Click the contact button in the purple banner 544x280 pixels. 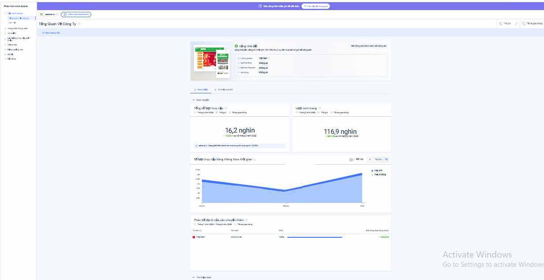click(316, 6)
